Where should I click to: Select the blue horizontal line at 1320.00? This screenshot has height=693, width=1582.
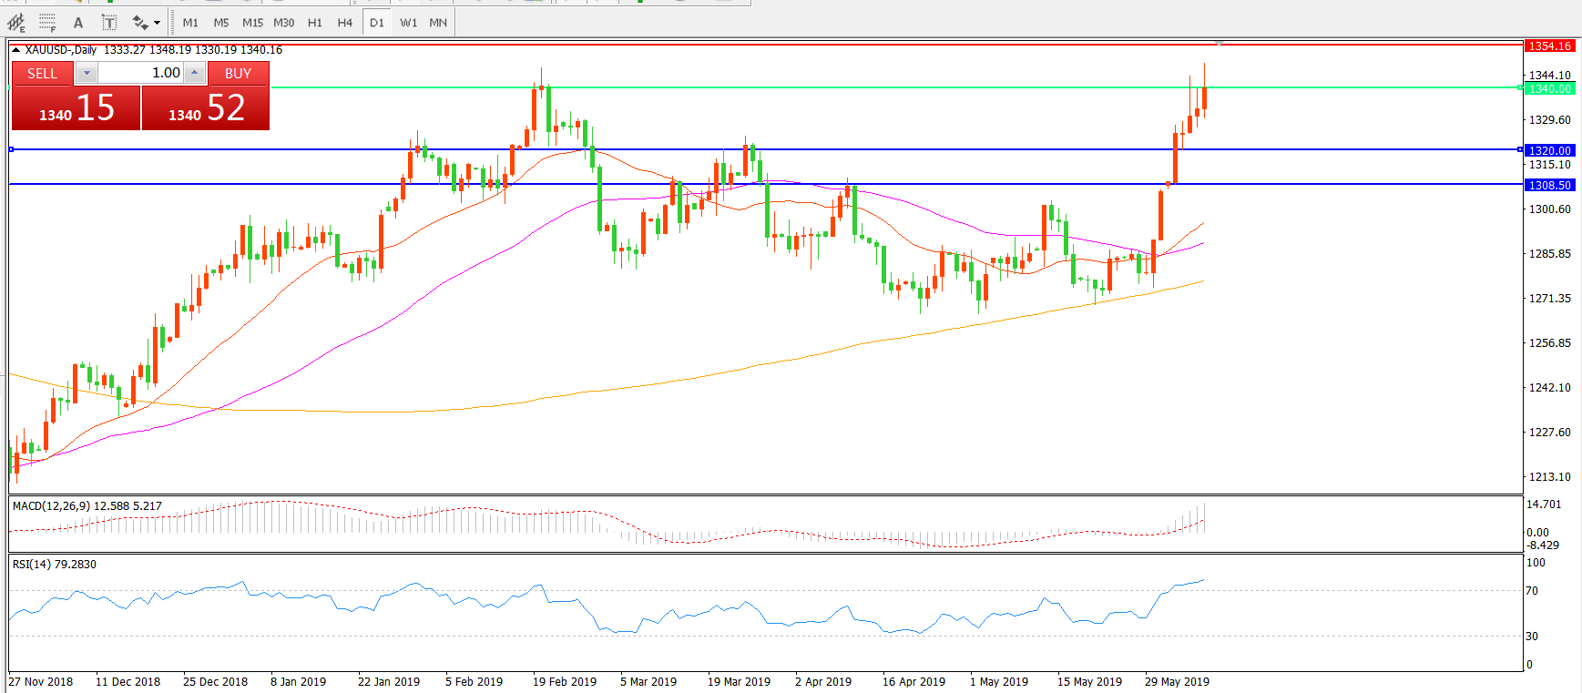[x=765, y=149]
